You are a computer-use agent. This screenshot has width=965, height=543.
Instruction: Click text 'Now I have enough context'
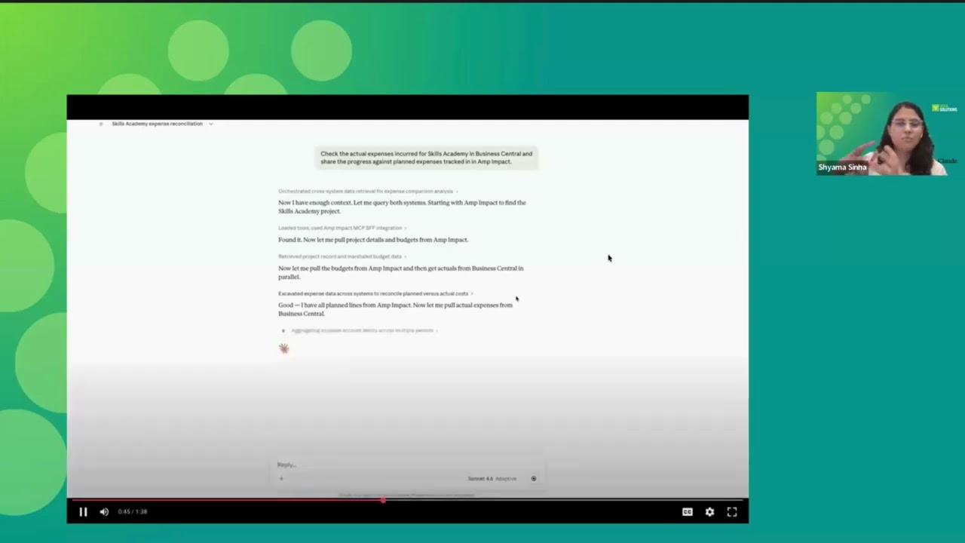pos(402,207)
